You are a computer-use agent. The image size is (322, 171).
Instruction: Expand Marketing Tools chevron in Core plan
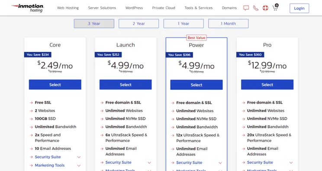pyautogui.click(x=79, y=165)
